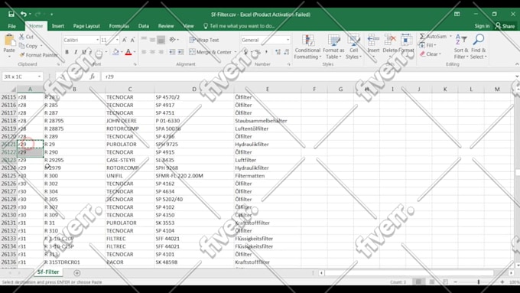
Task: Click the Save icon in title bar
Action: pyautogui.click(x=11, y=15)
